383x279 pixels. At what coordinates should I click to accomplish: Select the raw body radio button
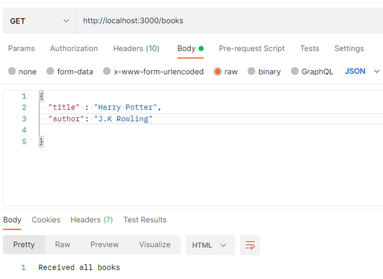coord(218,71)
